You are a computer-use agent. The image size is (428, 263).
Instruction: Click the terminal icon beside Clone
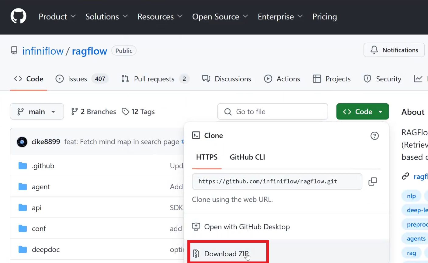coord(196,135)
